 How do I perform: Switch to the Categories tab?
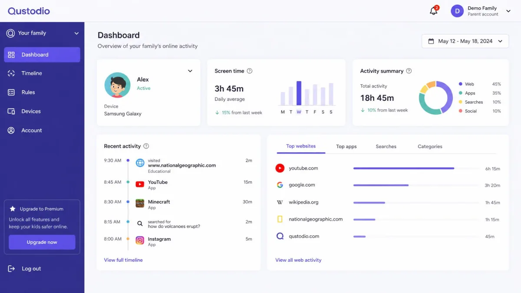pos(430,147)
